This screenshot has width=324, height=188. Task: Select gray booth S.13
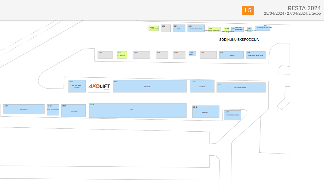pyautogui.click(x=105, y=55)
